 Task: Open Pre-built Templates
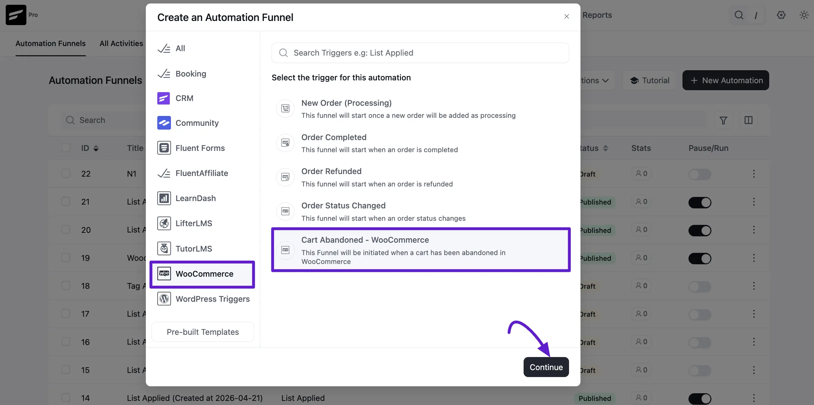coord(203,332)
